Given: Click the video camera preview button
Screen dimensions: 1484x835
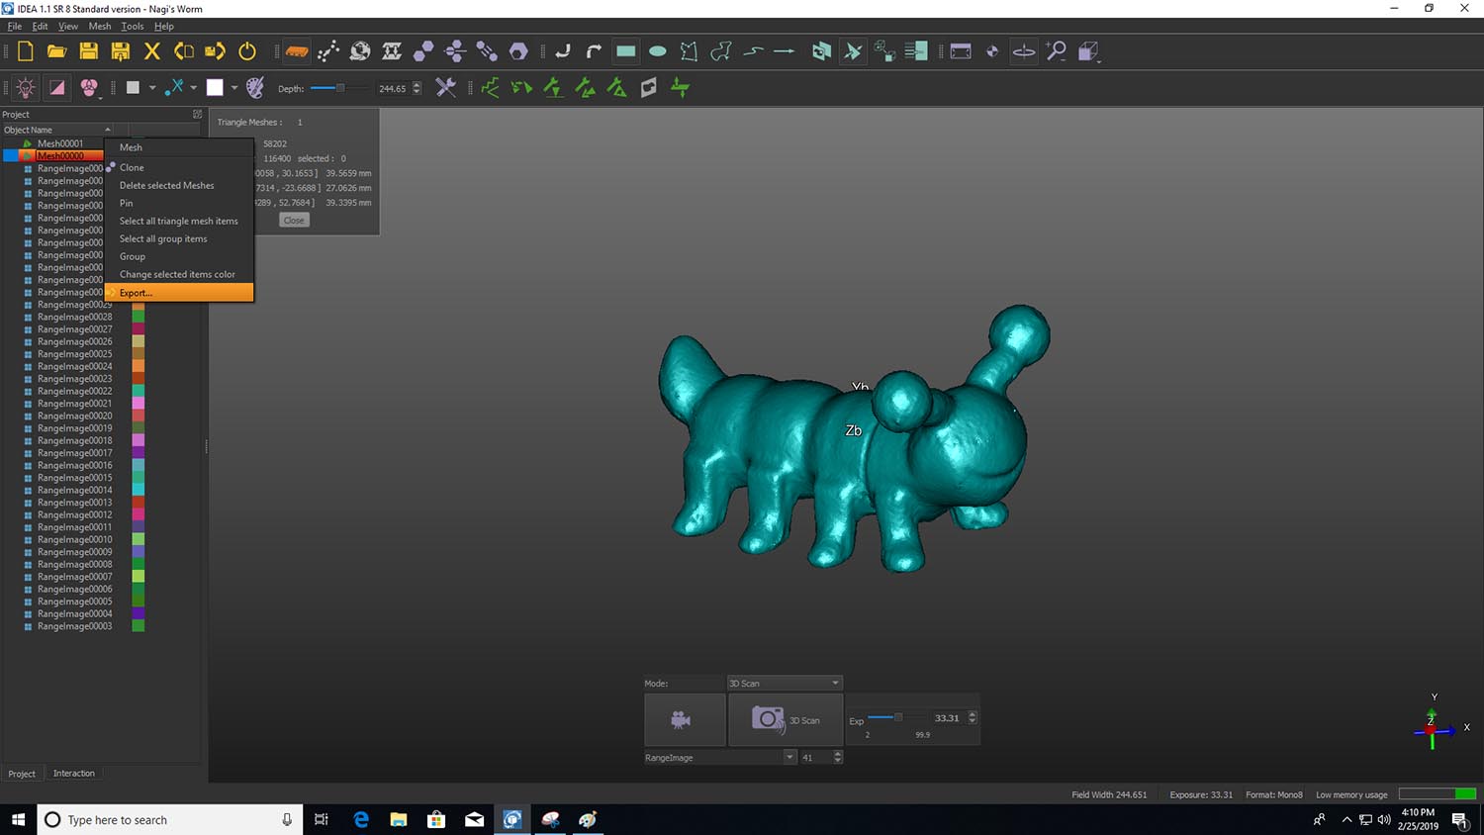Looking at the screenshot, I should coord(684,719).
